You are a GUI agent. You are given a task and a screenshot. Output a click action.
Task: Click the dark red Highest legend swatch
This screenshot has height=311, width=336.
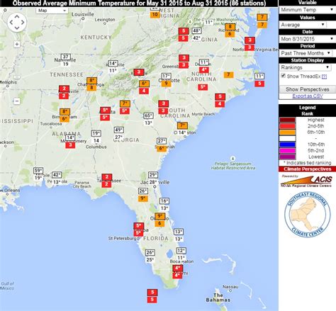click(288, 120)
